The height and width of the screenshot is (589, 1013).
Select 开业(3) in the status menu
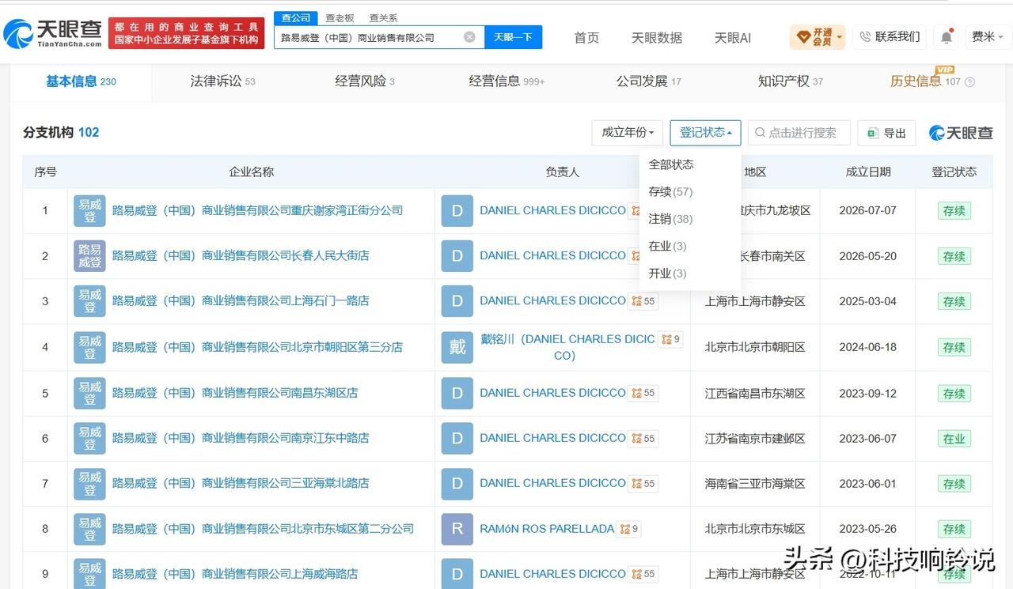point(667,274)
